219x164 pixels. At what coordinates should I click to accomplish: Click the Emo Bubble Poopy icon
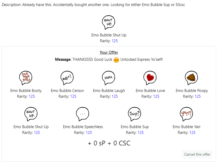pos(191,78)
